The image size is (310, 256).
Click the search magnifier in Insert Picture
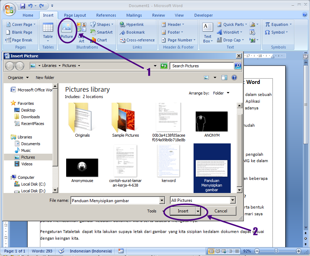coord(238,66)
